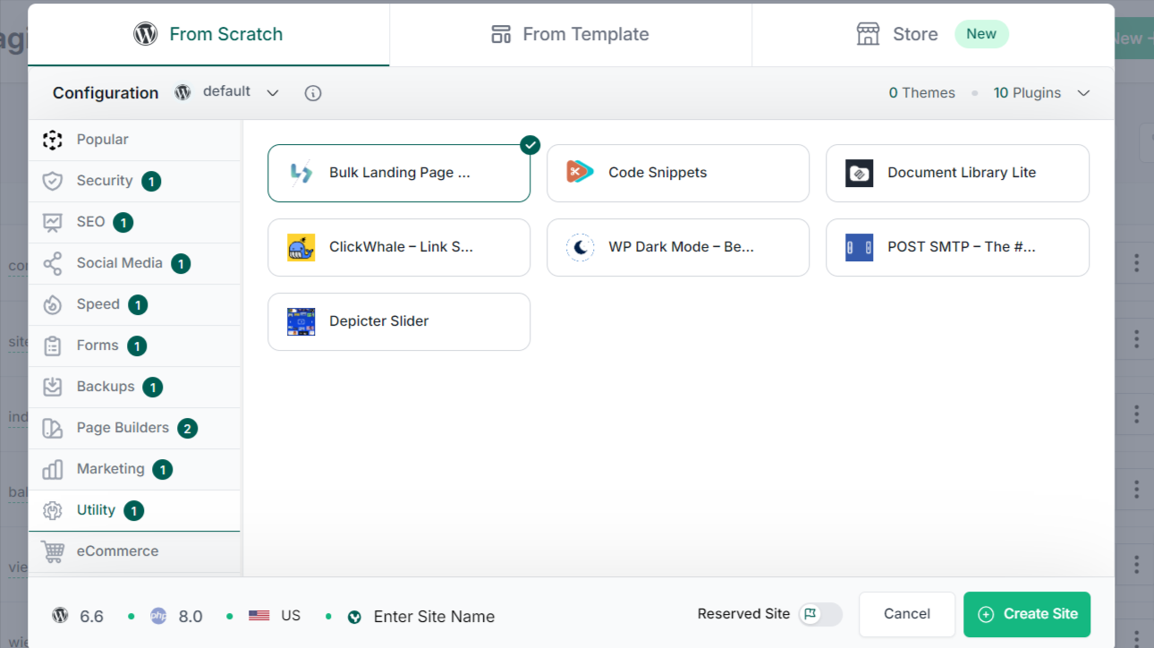Click the Backups download icon

pyautogui.click(x=53, y=387)
